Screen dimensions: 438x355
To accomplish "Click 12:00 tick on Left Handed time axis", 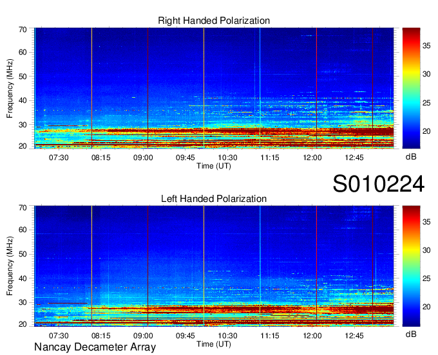I will (x=312, y=336).
